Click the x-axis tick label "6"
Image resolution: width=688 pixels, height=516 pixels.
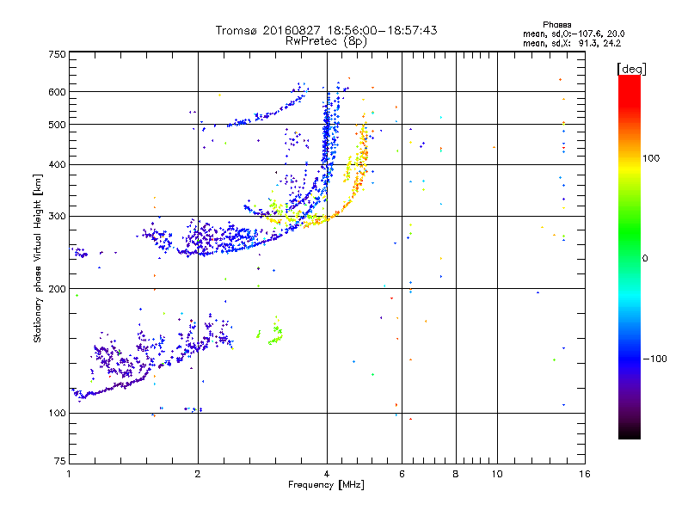pos(402,474)
